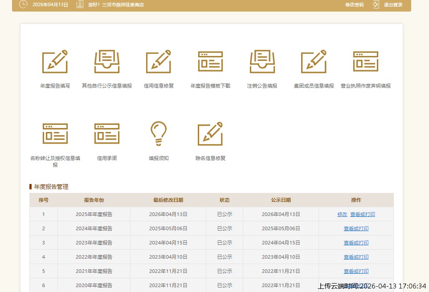429x292 pixels.
Task: Click the 集团成员信息填报 icon
Action: (x=314, y=62)
